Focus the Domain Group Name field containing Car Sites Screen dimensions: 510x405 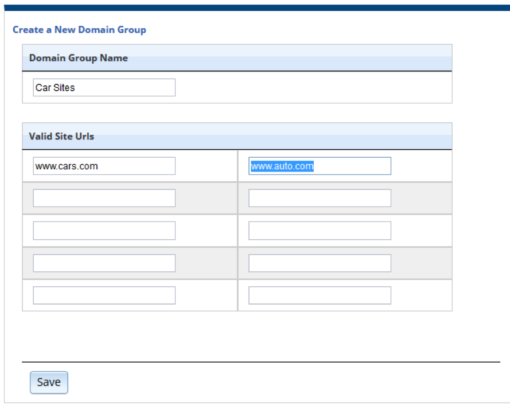104,88
